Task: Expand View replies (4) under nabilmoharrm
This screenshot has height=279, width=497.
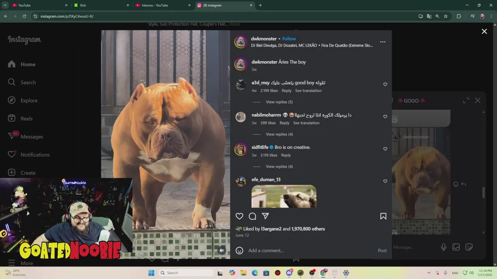Action: 279,134
